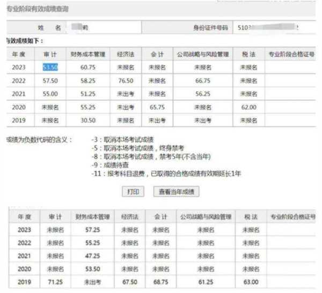The image size is (322, 293).
Task: Click the ID number value starting with 510
Action: pyautogui.click(x=268, y=27)
